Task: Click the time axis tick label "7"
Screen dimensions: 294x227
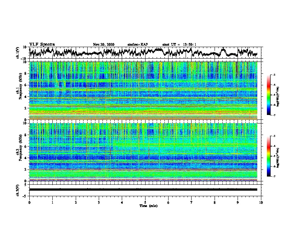Action: pos(192,203)
